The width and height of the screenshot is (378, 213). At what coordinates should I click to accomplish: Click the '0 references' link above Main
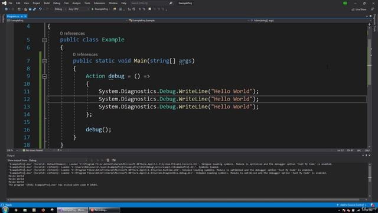[x=85, y=54]
